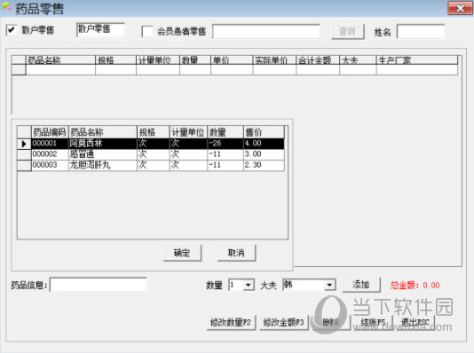474x353 pixels.
Task: Focus the member patient search input field
Action: pyautogui.click(x=266, y=31)
